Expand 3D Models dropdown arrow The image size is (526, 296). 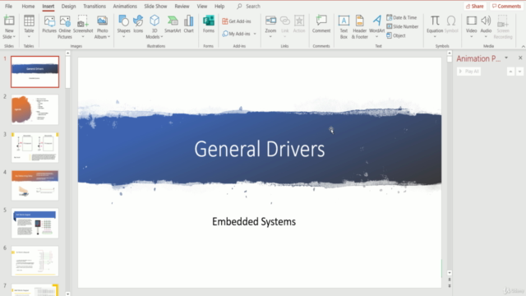tap(162, 36)
